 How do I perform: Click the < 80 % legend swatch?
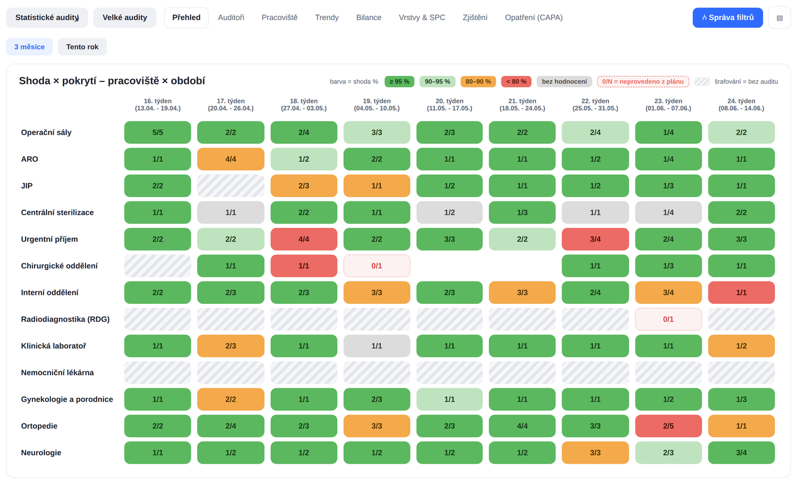[x=516, y=82]
